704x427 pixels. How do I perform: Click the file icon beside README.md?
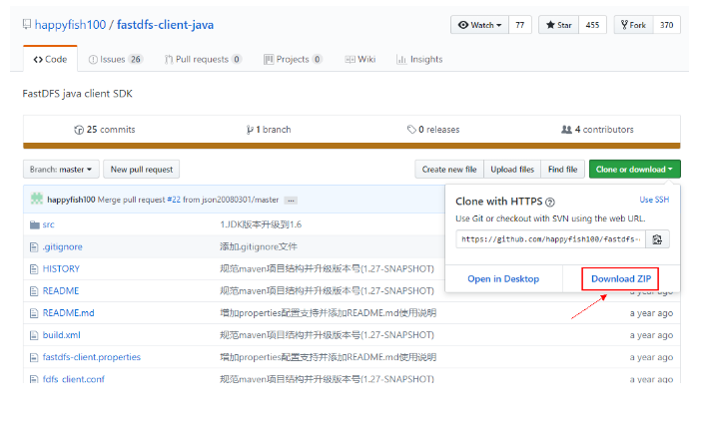click(x=34, y=313)
